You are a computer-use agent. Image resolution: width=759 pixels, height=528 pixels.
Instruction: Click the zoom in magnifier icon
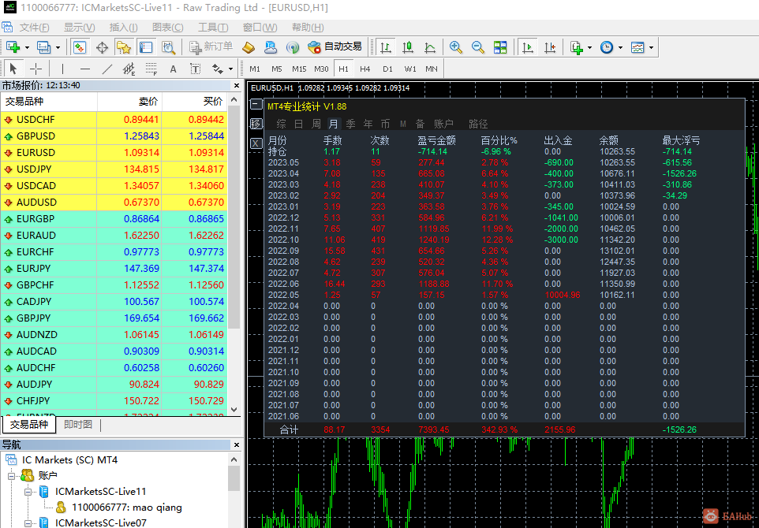456,47
